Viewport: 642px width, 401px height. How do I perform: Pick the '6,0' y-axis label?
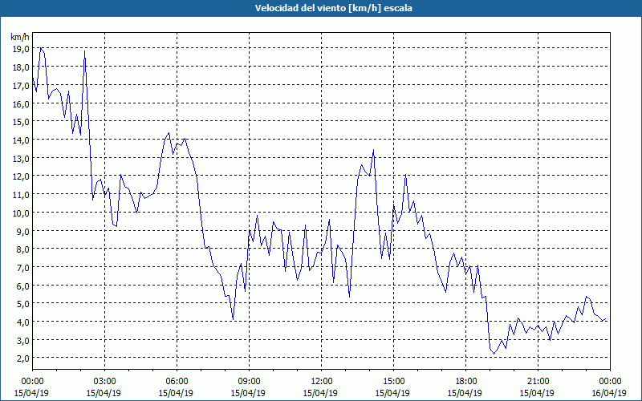click(23, 286)
